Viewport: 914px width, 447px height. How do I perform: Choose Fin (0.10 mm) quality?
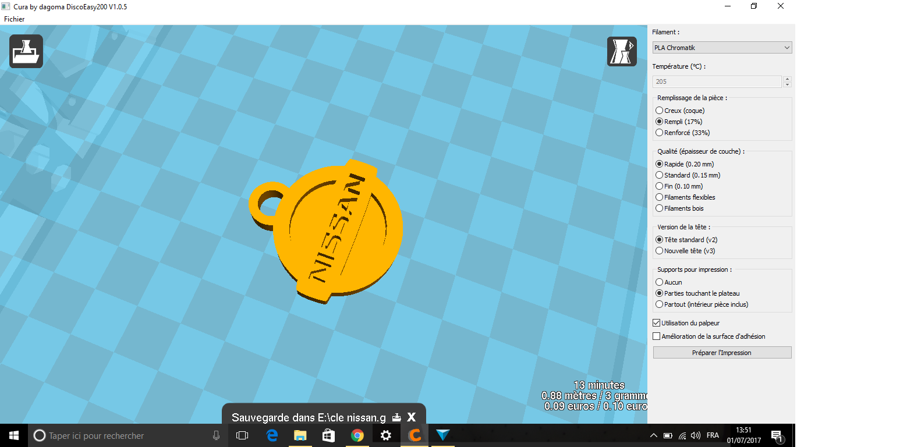pos(679,186)
